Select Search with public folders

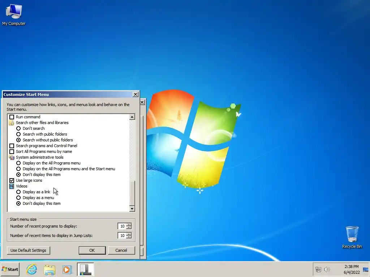[x=18, y=134]
